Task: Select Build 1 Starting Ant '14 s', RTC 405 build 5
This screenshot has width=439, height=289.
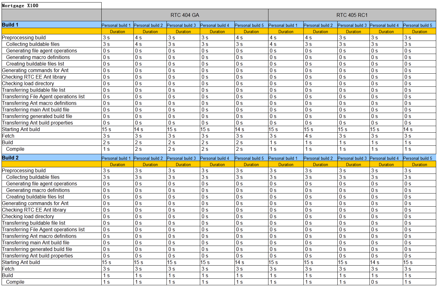Action: [x=408, y=129]
